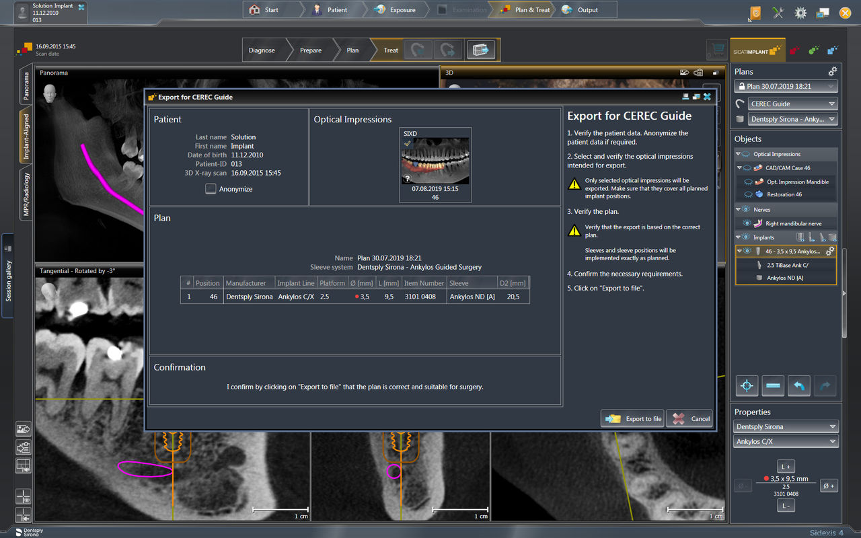The width and height of the screenshot is (861, 538).
Task: Click the redo arrow below Objects panel
Action: (826, 385)
